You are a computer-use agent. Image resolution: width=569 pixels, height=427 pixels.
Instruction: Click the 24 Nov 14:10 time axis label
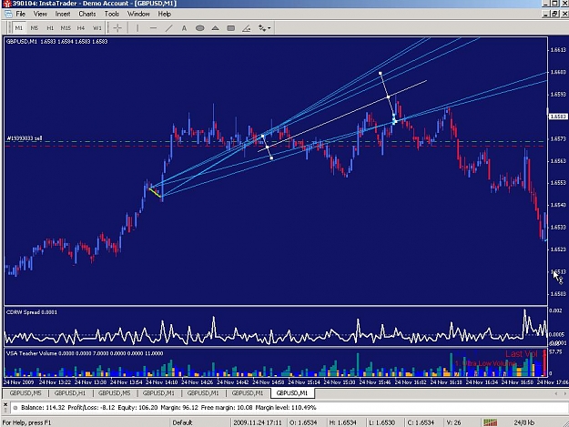[x=162, y=382]
